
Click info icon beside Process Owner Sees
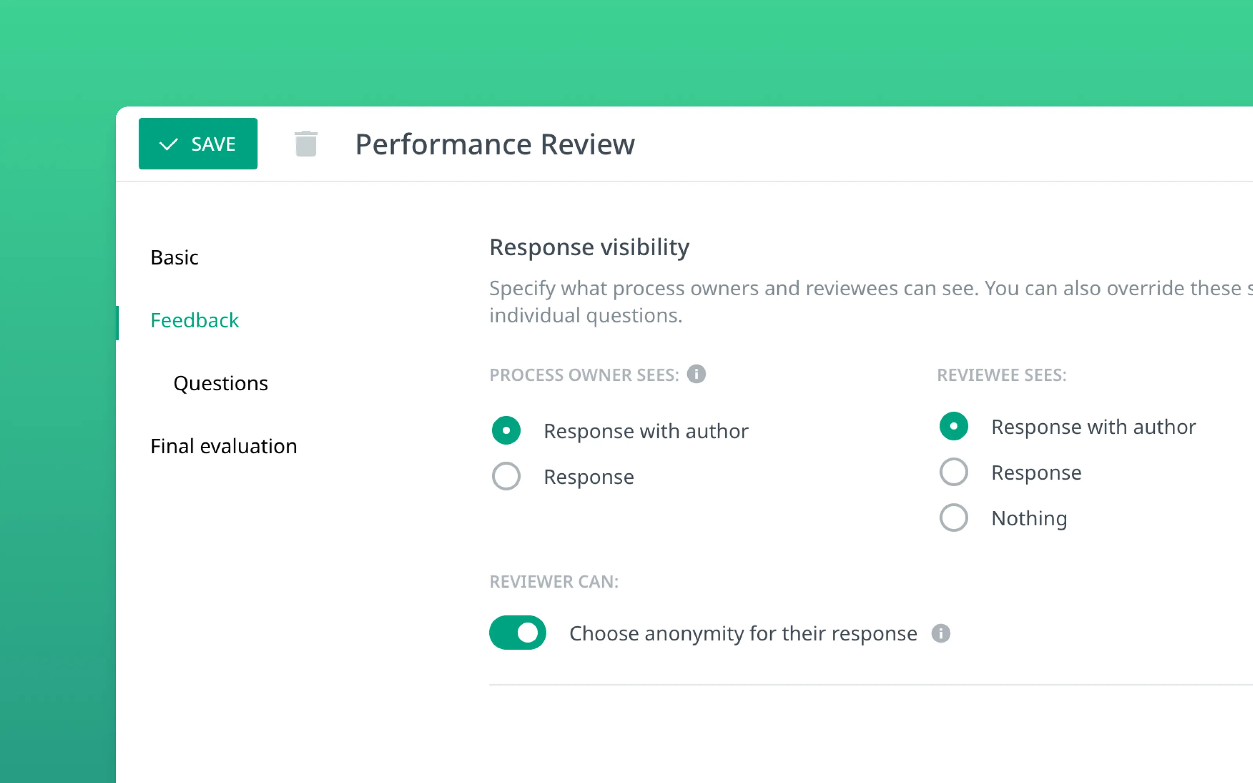pos(696,374)
